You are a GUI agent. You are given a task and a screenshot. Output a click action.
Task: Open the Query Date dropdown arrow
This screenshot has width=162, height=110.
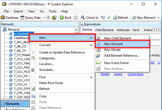(44, 18)
